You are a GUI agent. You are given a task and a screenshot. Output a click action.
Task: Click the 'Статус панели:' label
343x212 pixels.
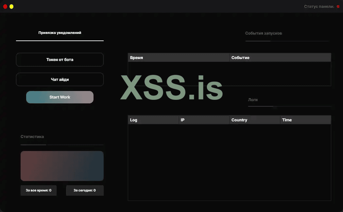[x=319, y=7]
